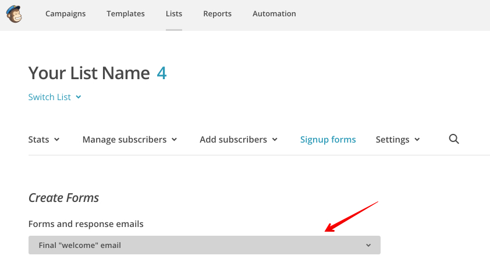Click the Create Forms heading

coord(63,197)
